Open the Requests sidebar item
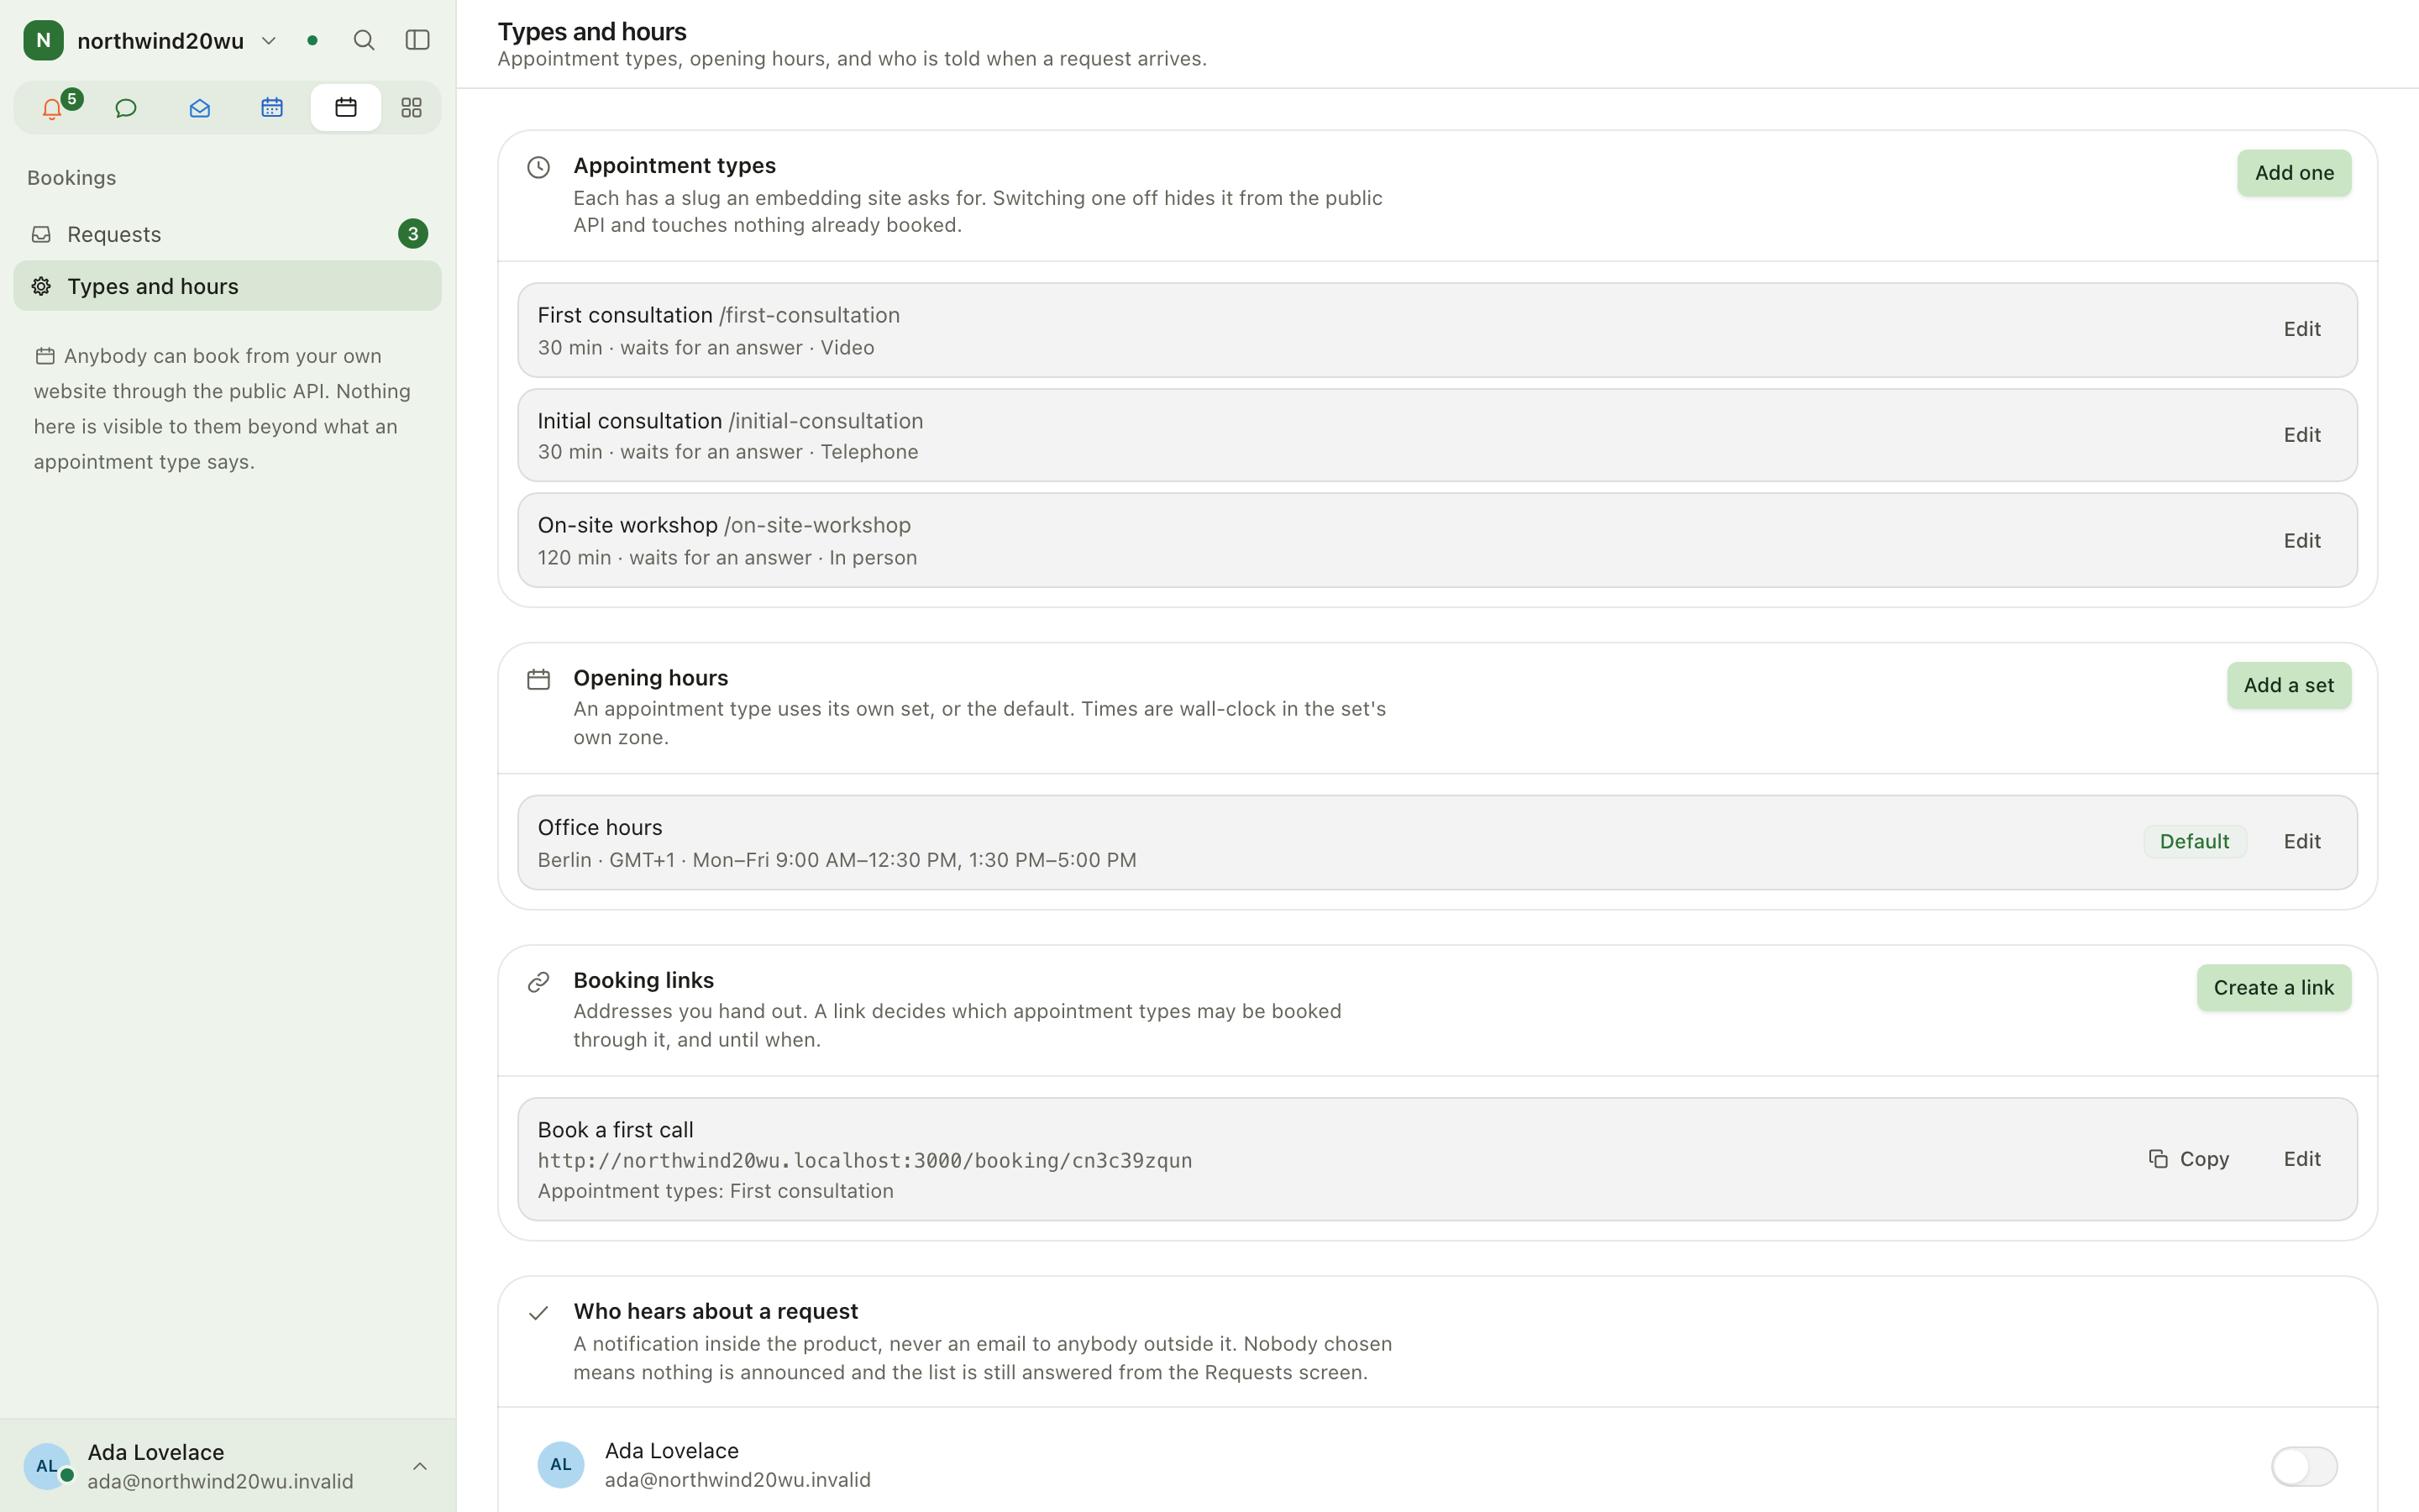This screenshot has width=2419, height=1512. click(x=227, y=234)
